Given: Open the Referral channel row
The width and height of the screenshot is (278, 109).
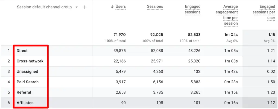Looking at the screenshot, I should click(x=24, y=93).
